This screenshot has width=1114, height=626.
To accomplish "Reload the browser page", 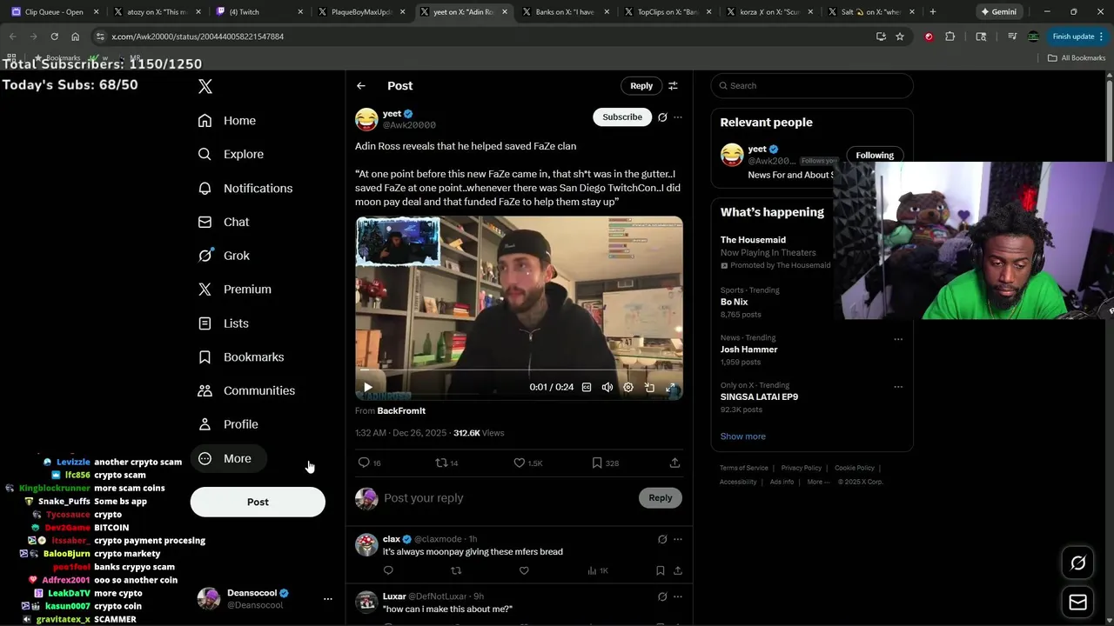I will click(x=54, y=37).
